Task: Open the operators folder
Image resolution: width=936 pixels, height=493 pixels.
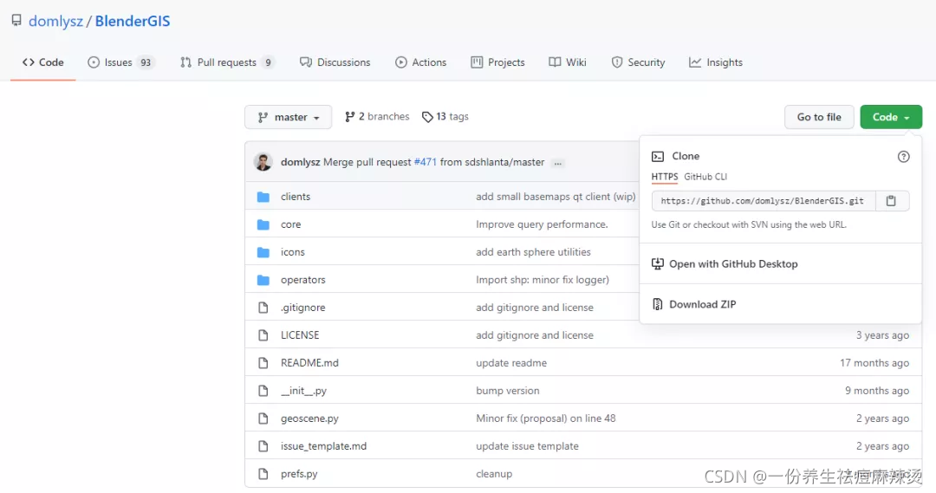Action: point(303,279)
